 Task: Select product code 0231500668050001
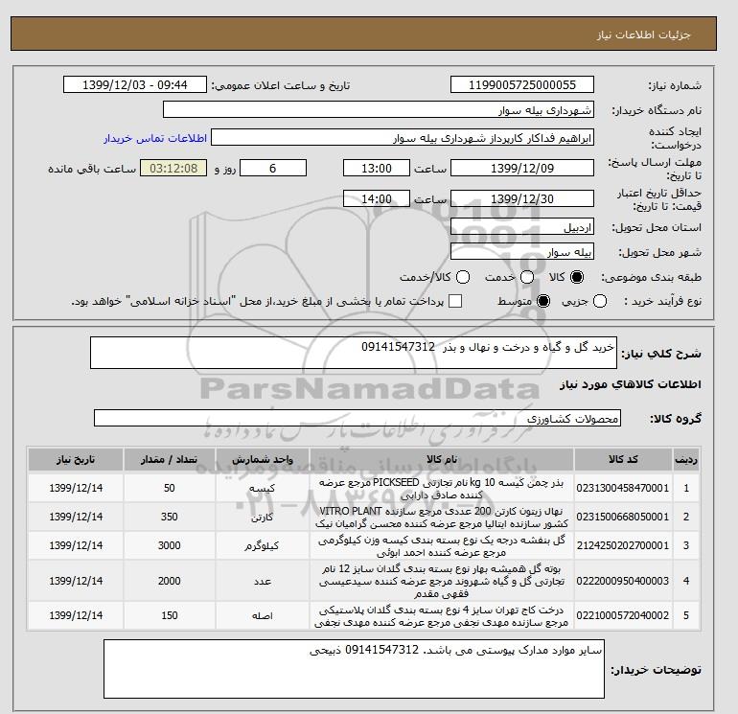623,517
